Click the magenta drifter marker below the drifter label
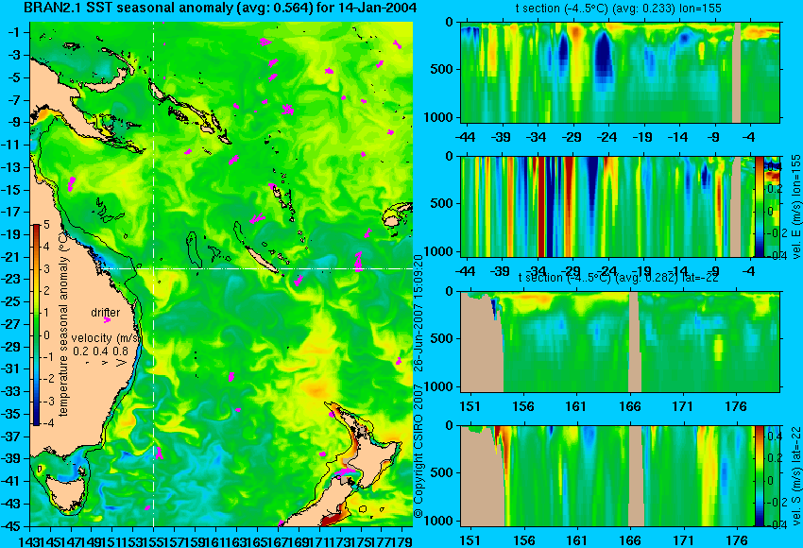The width and height of the screenshot is (803, 548). [107, 320]
